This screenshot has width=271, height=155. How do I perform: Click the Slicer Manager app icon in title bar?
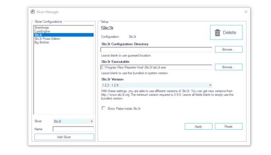tap(33, 12)
